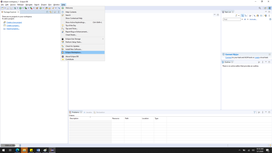
Task: Choose Check for Updates in Help menu
Action: coord(83,46)
